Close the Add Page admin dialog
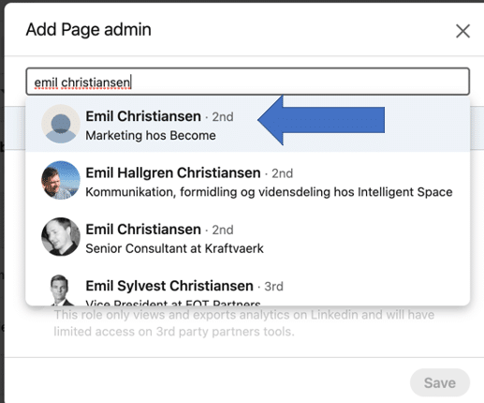Screen dimensions: 484x403 [462, 31]
